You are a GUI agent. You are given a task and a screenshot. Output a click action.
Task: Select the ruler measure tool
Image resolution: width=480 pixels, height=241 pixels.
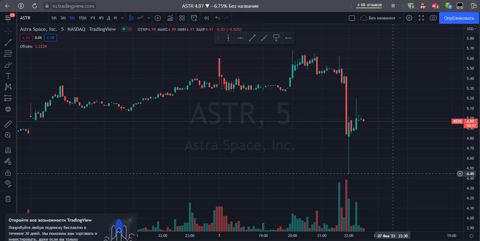tap(8, 124)
